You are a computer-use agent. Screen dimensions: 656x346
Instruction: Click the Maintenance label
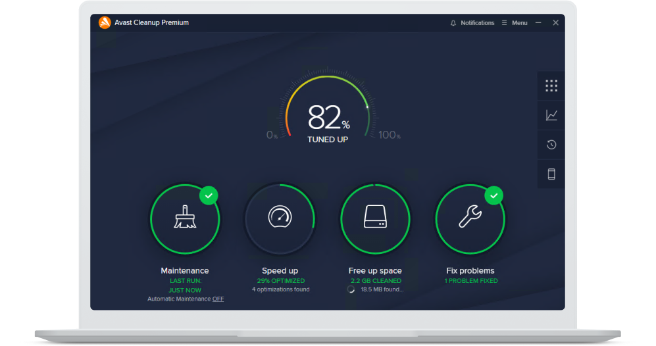[185, 271]
